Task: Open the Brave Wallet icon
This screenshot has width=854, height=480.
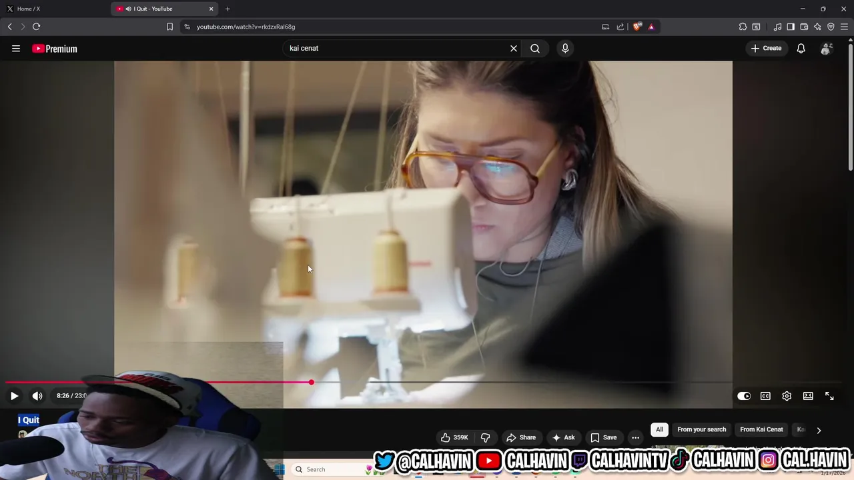Action: click(804, 27)
